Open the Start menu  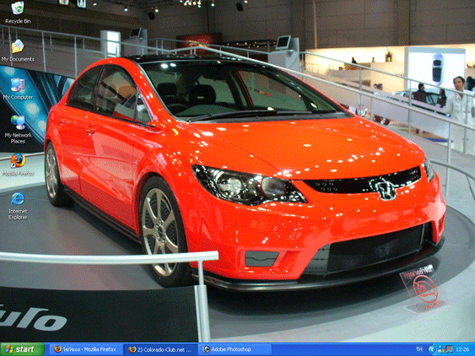(23, 349)
